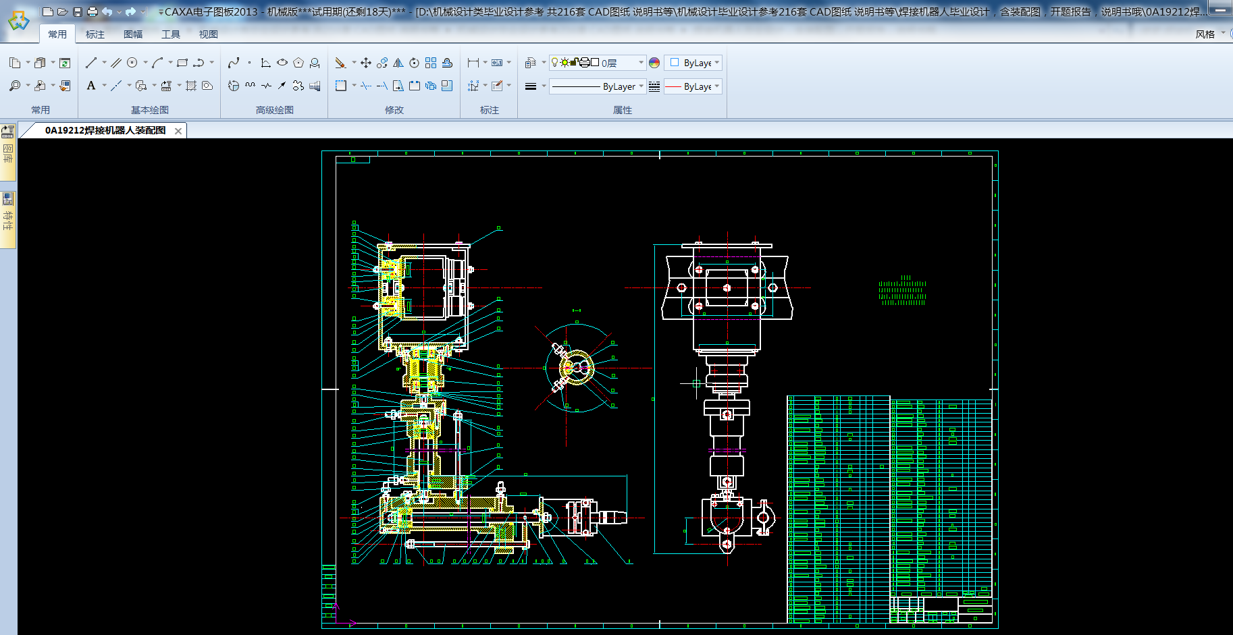This screenshot has height=635, width=1233.
Task: Click the Mirror tool in Modify group
Action: point(398,63)
